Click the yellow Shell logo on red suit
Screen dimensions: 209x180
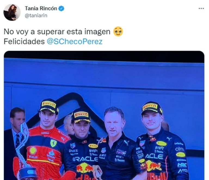[x=33, y=150]
